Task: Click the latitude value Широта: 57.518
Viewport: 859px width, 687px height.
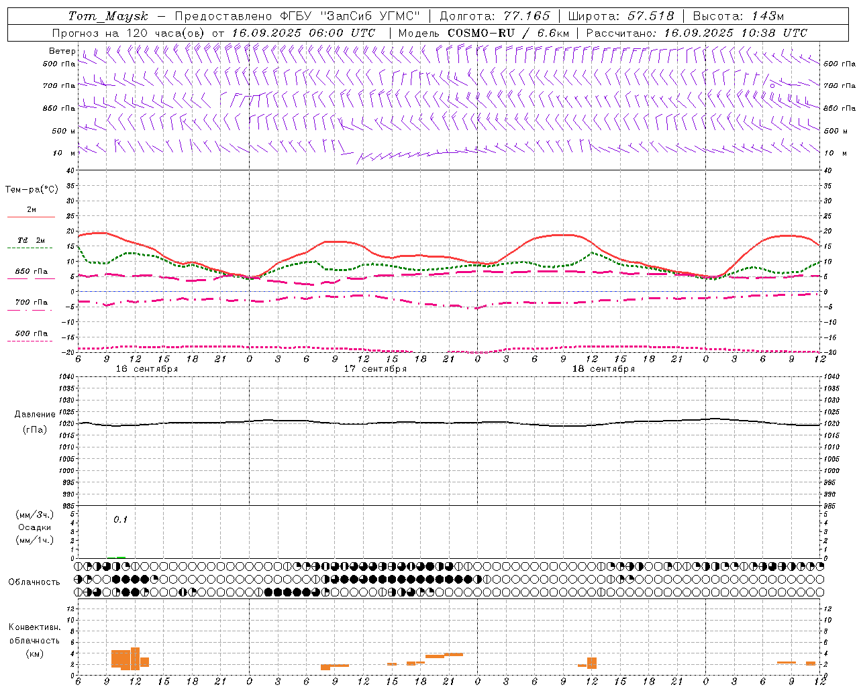Action: pyautogui.click(x=621, y=16)
